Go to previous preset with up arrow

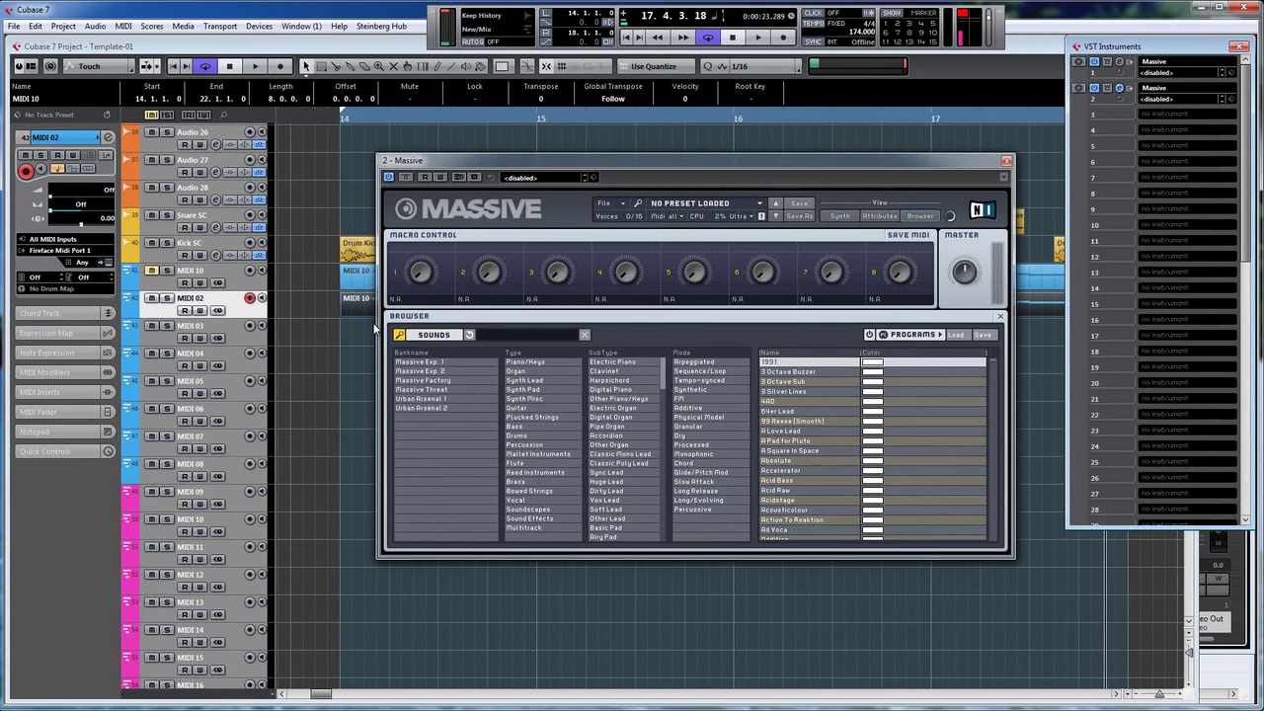(x=776, y=203)
